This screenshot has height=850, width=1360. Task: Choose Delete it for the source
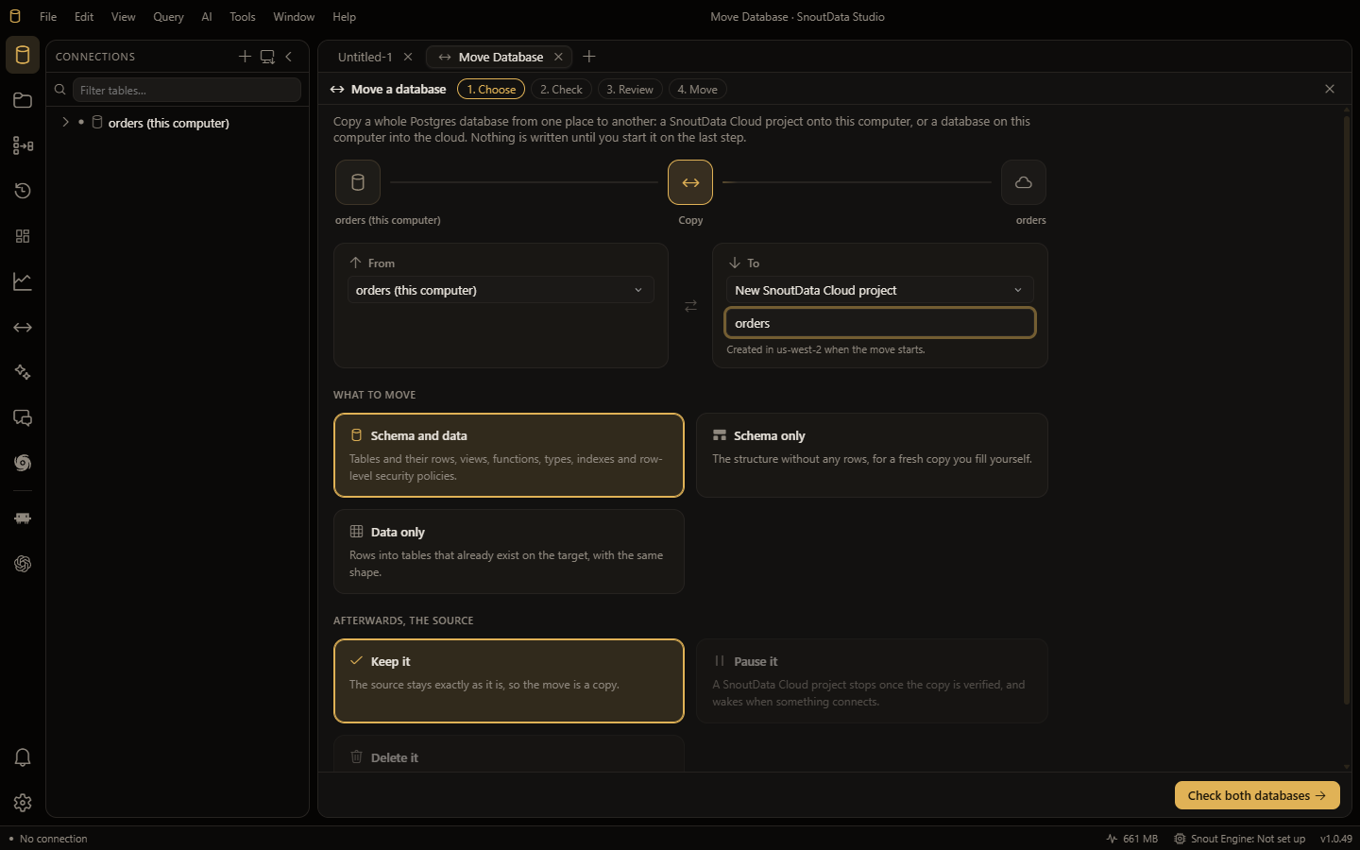(509, 755)
